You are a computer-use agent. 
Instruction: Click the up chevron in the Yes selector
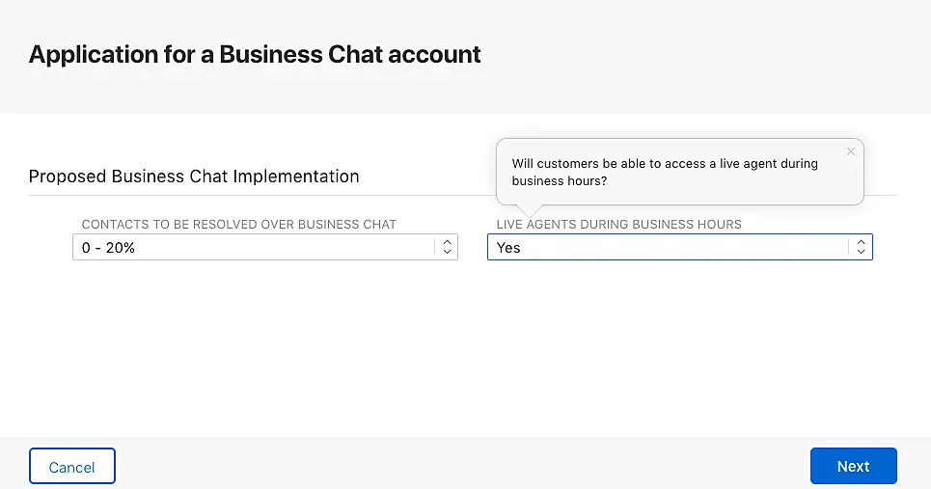[x=861, y=243]
